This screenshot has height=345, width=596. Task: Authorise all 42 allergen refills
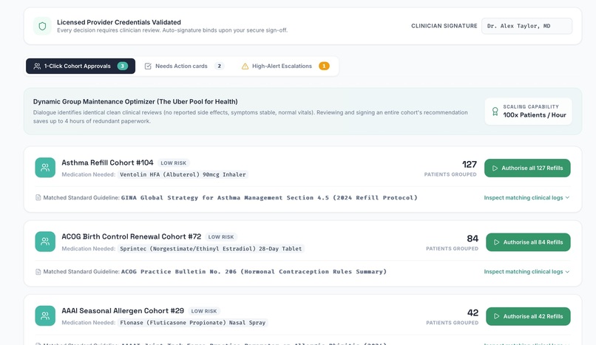pyautogui.click(x=528, y=316)
